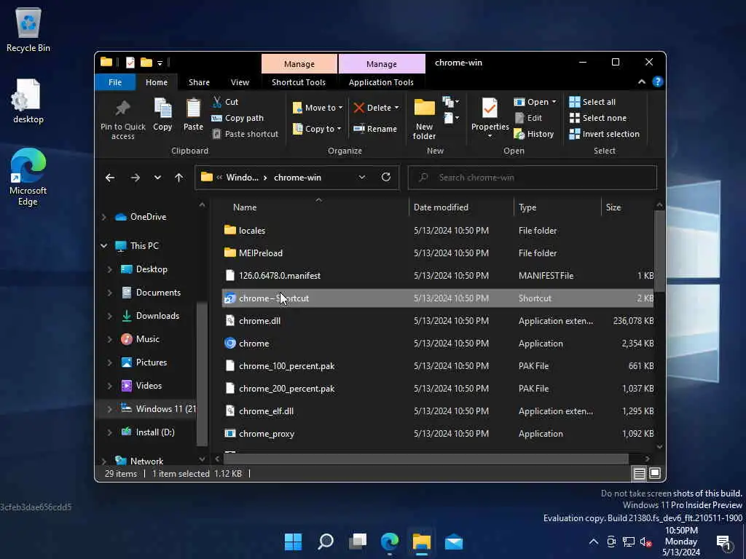
Task: Open taskbar Search
Action: [326, 542]
